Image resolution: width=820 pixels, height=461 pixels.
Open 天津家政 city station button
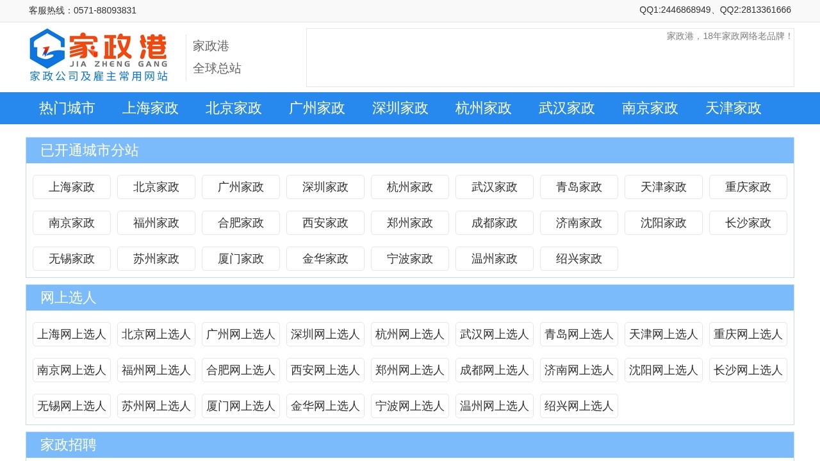click(x=664, y=187)
